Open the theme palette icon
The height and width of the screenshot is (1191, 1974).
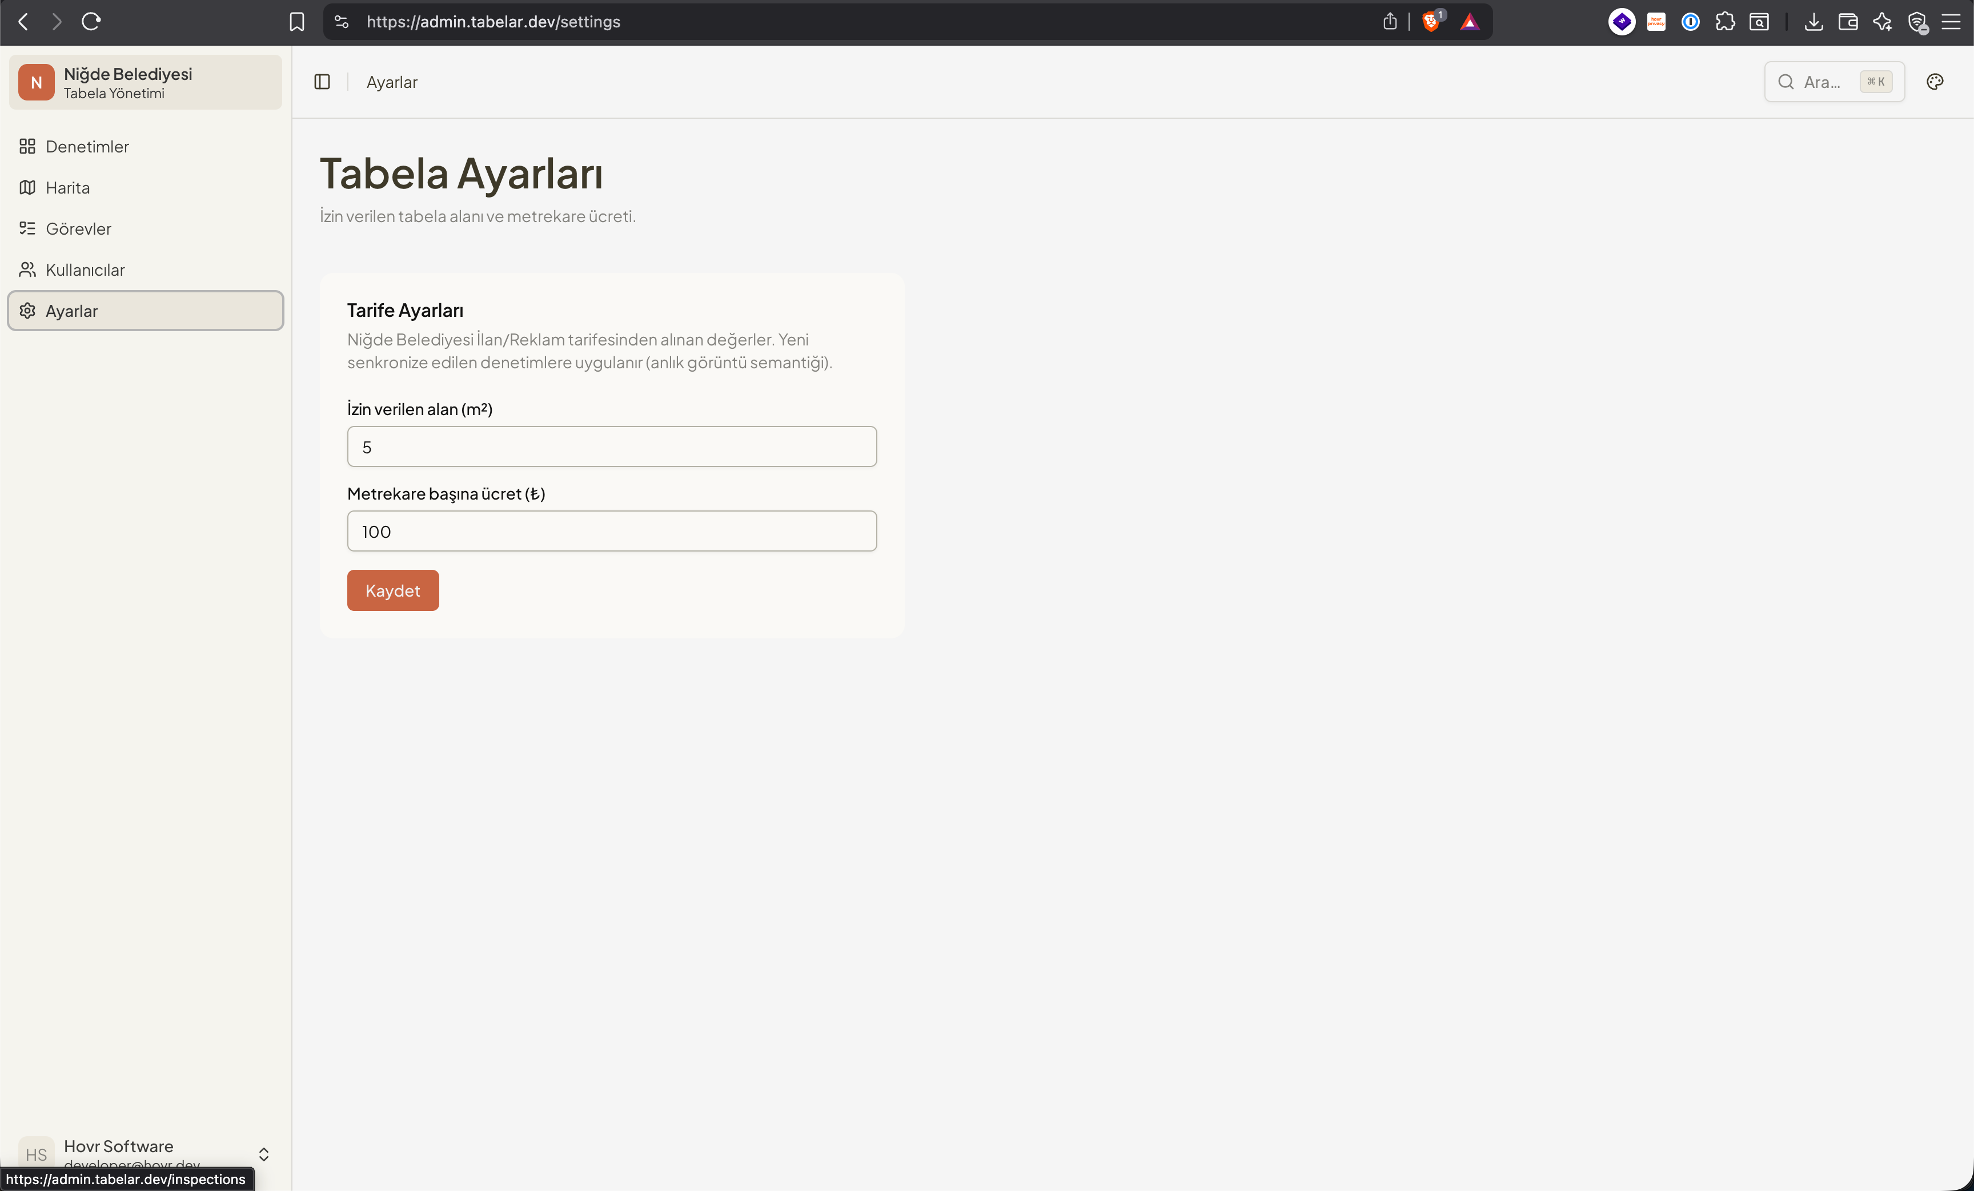point(1935,82)
